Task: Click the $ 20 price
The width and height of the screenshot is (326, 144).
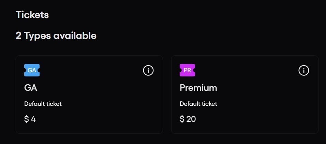Action: point(188,119)
